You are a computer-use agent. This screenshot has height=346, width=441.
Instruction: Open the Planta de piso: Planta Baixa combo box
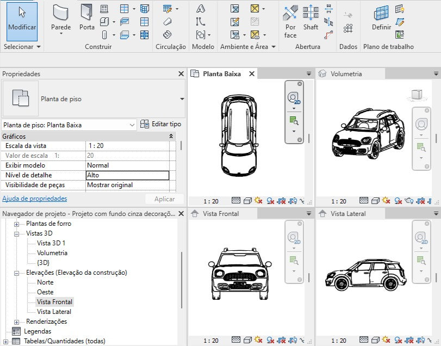coord(69,125)
